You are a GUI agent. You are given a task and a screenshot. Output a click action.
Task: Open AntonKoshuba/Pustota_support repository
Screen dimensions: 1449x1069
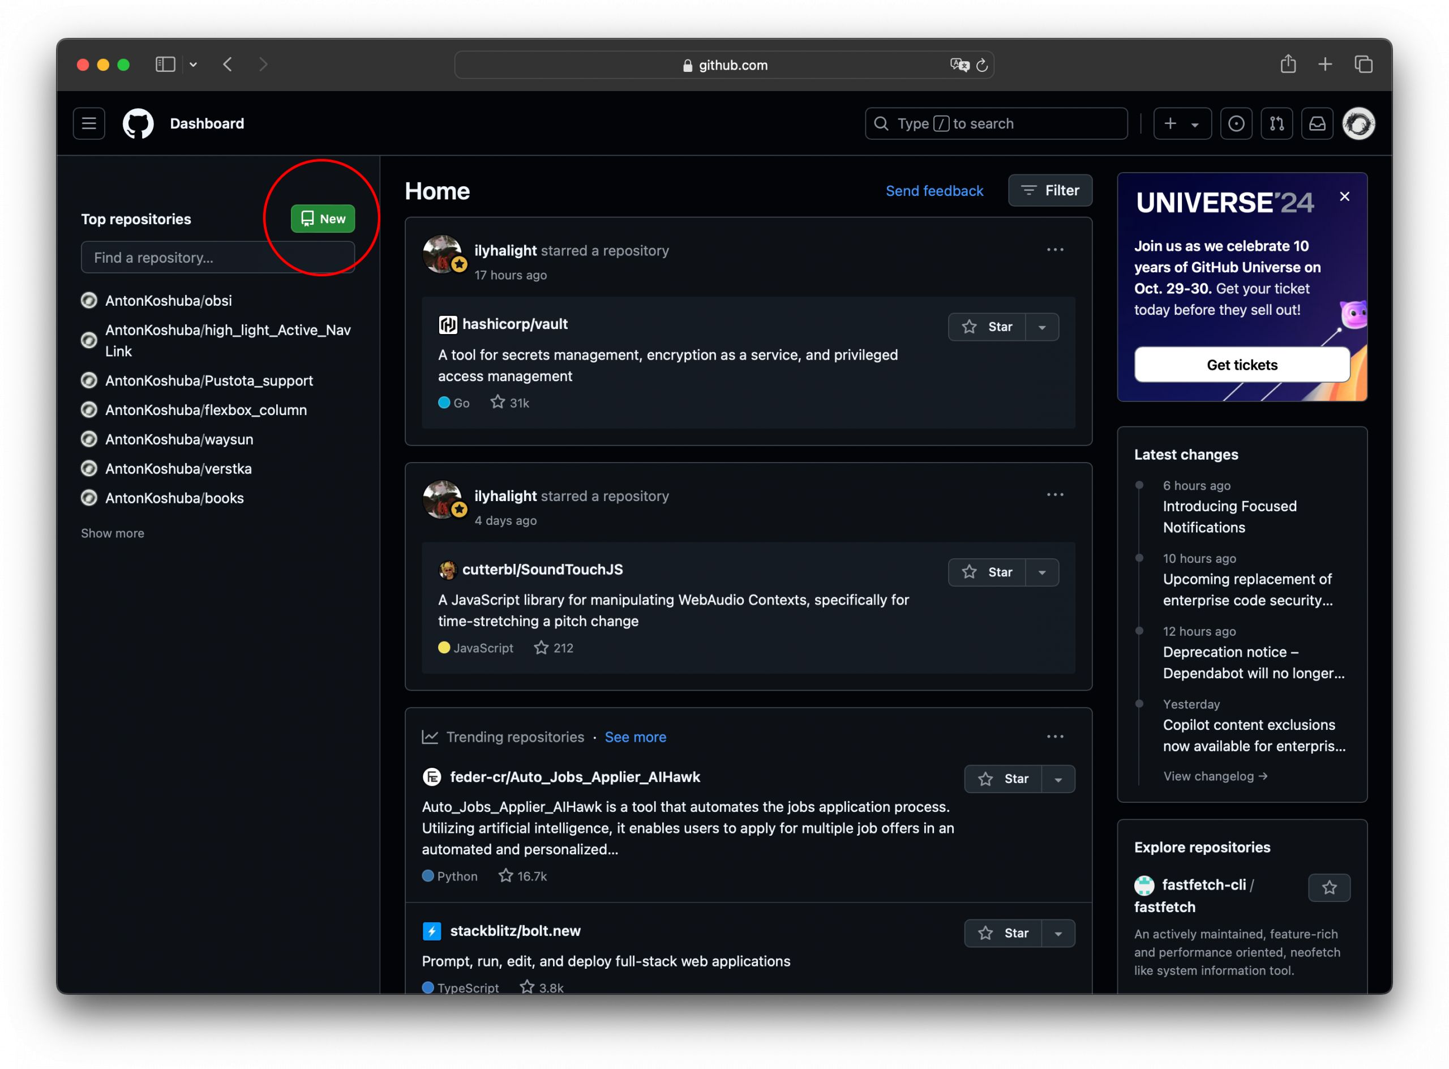209,380
